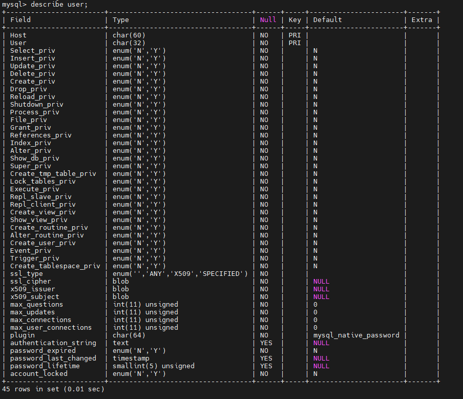Select the 'Delete_priv' field
The width and height of the screenshot is (463, 399).
32,74
